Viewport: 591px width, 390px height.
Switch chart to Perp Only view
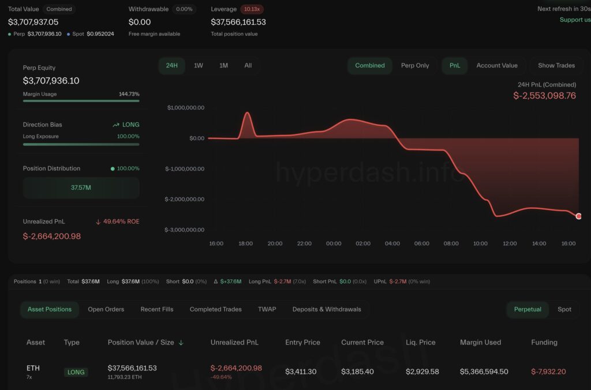click(415, 66)
